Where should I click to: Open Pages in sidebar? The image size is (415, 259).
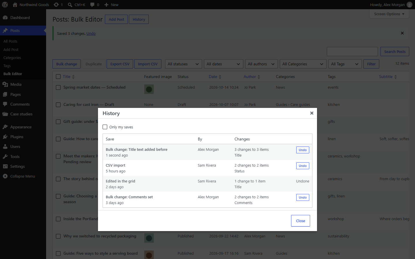point(23,94)
